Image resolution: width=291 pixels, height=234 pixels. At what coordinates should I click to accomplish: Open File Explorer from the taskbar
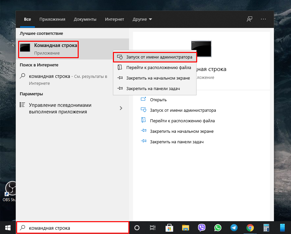coord(185,228)
